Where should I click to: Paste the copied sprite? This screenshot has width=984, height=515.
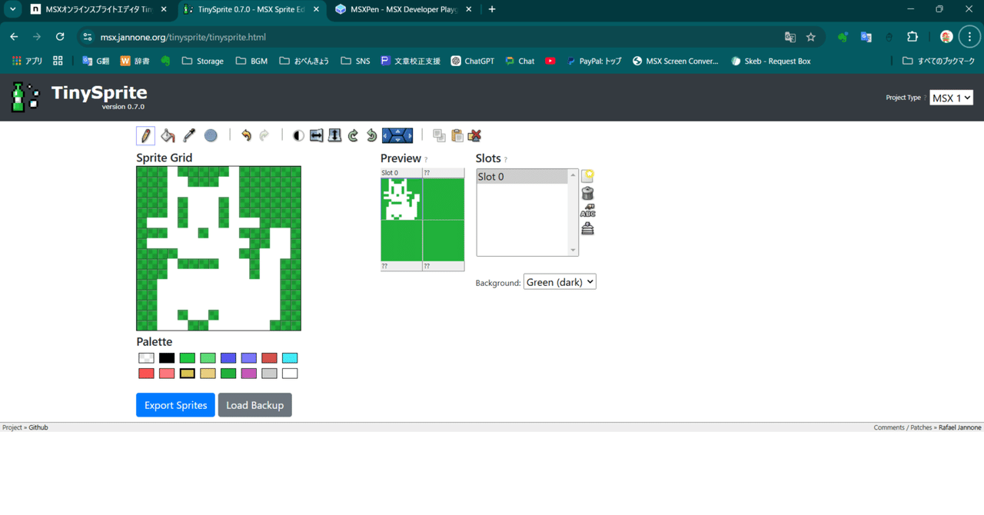457,135
